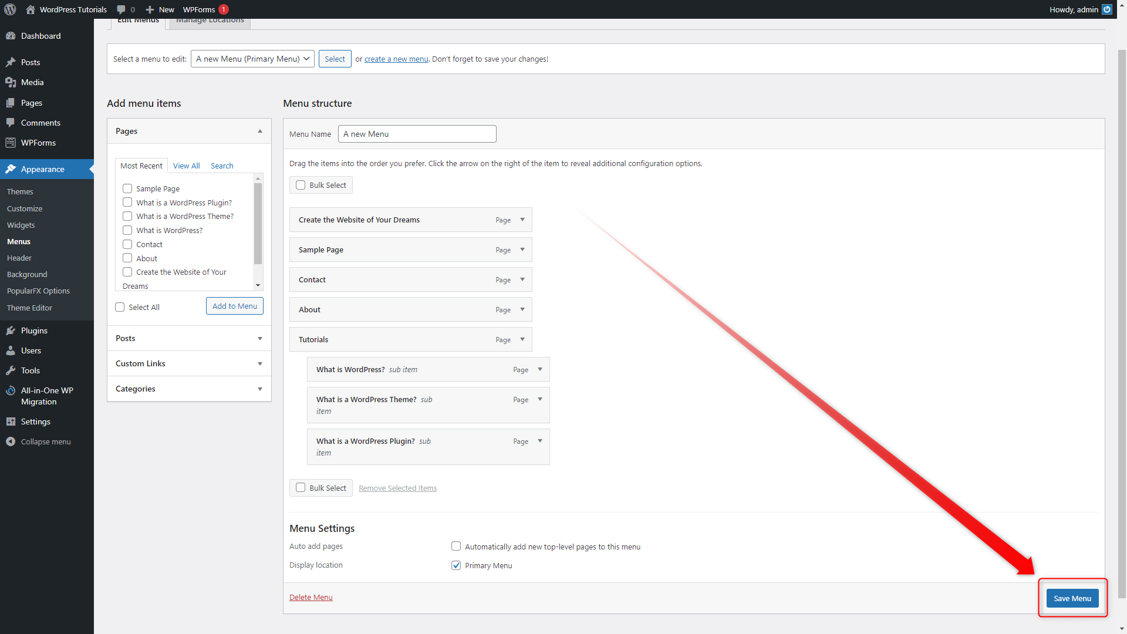This screenshot has width=1127, height=634.
Task: Open the comments bubble icon in admin bar
Action: [121, 9]
